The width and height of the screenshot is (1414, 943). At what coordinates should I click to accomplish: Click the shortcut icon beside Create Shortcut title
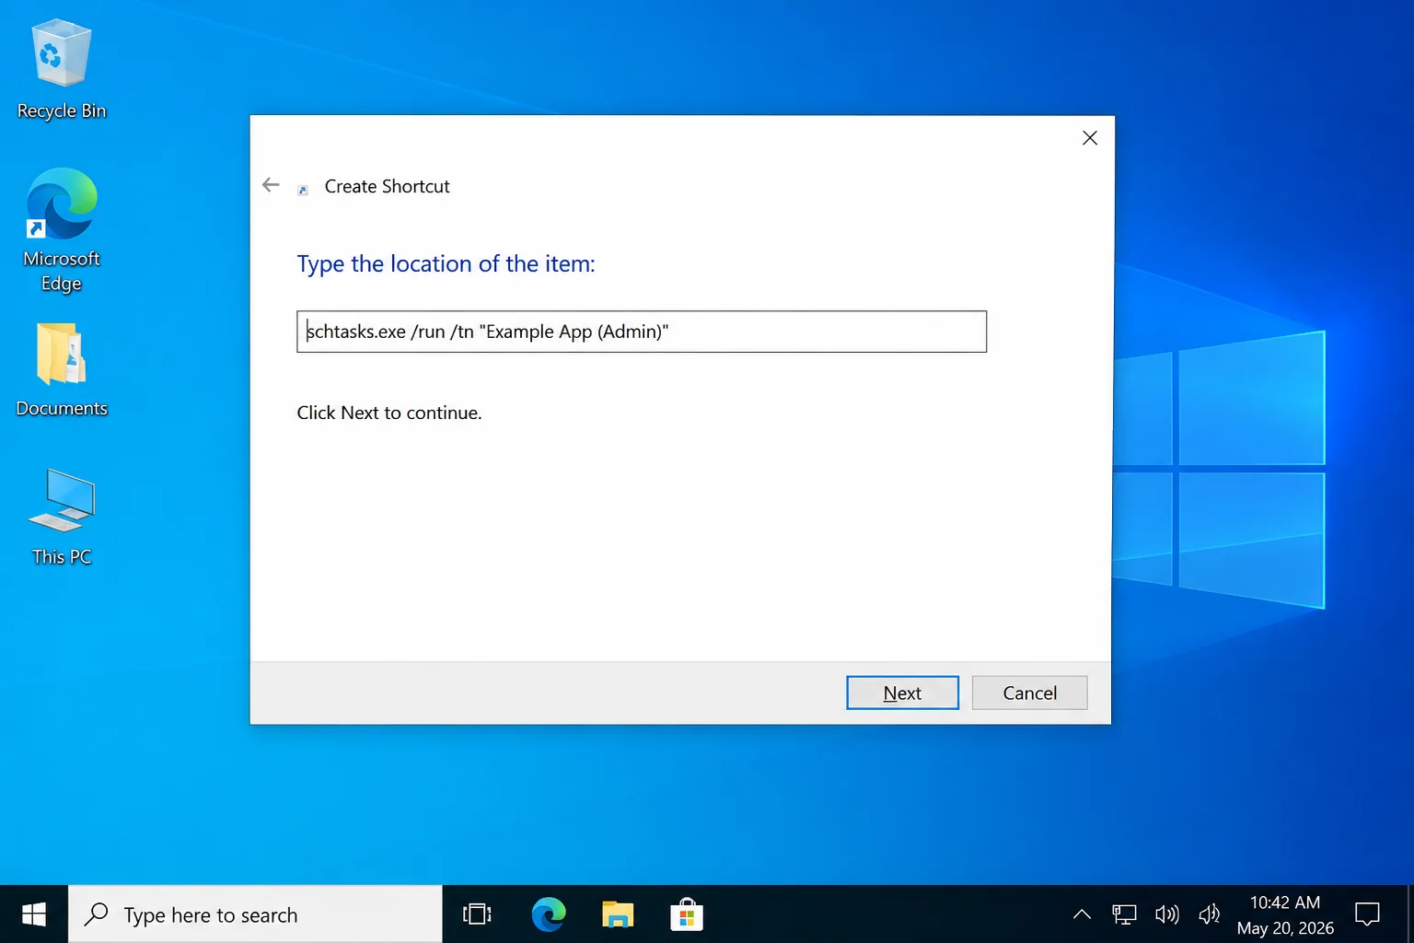303,190
